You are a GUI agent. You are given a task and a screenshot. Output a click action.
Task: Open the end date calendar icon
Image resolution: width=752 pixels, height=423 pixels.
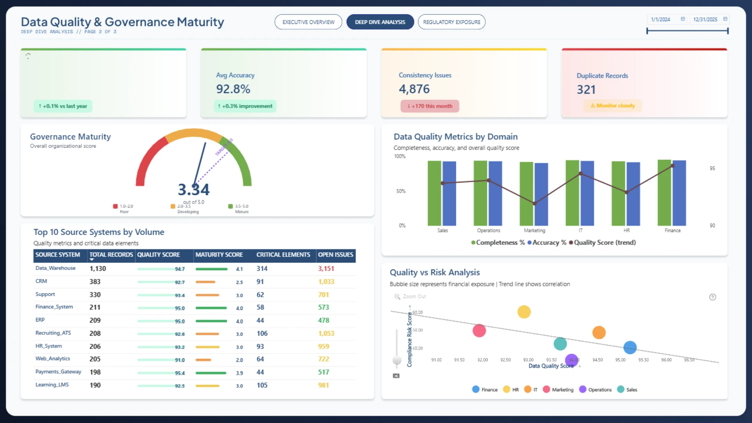pos(725,19)
